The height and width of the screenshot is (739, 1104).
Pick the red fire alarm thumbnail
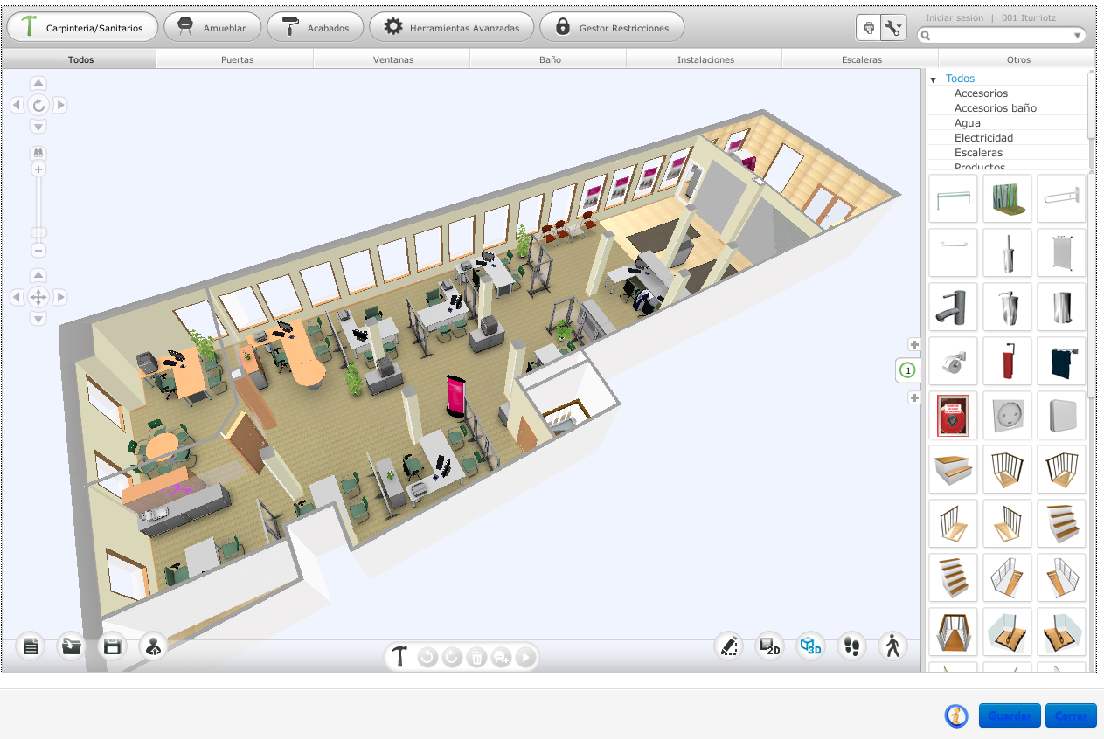click(x=953, y=415)
